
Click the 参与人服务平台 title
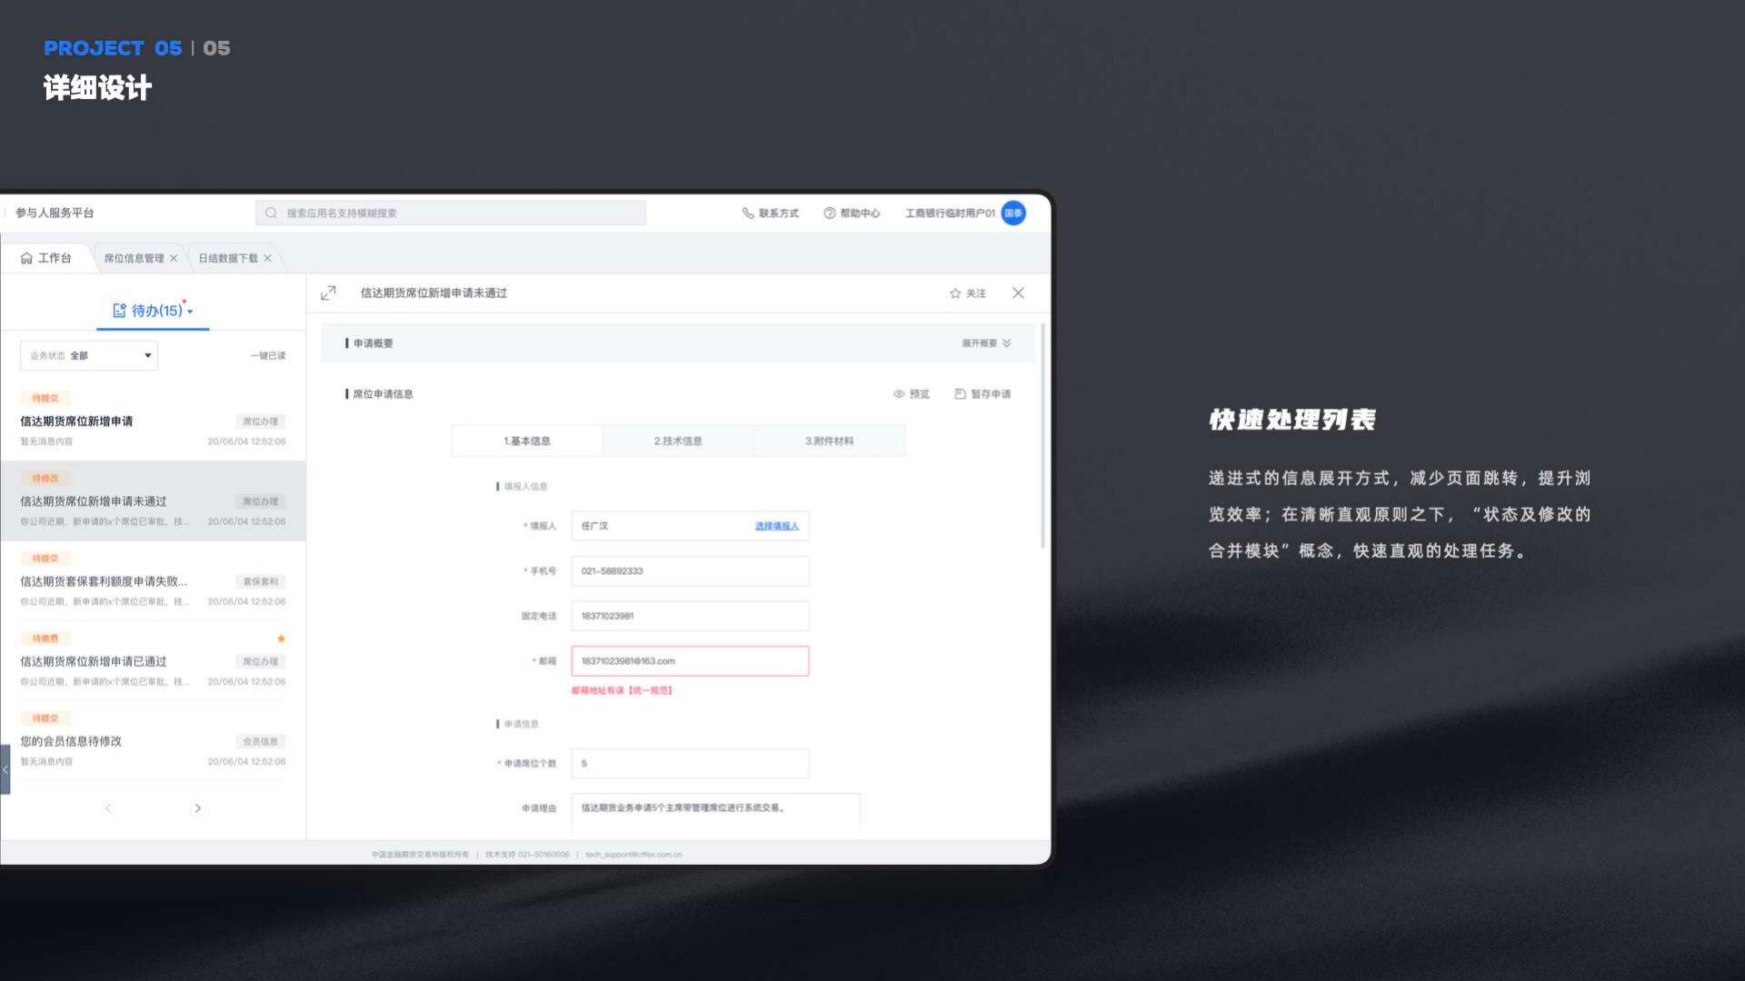click(55, 213)
